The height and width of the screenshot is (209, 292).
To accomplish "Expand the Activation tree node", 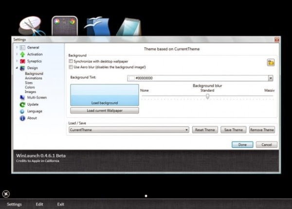I will tap(17, 54).
